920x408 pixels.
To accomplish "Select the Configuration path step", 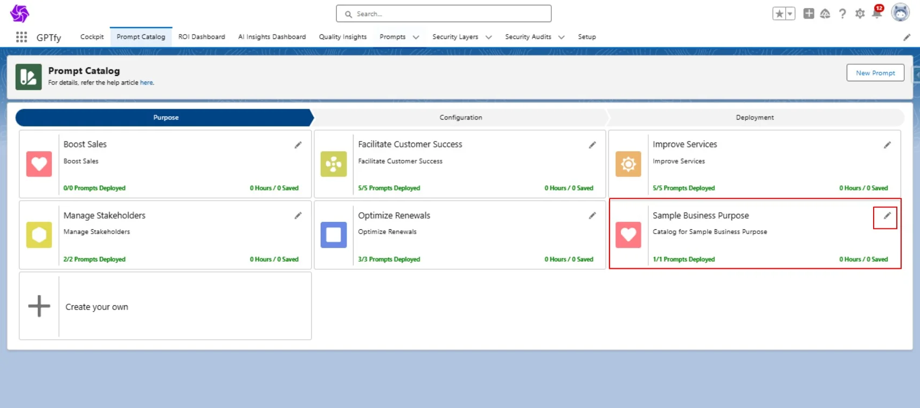I will click(460, 117).
